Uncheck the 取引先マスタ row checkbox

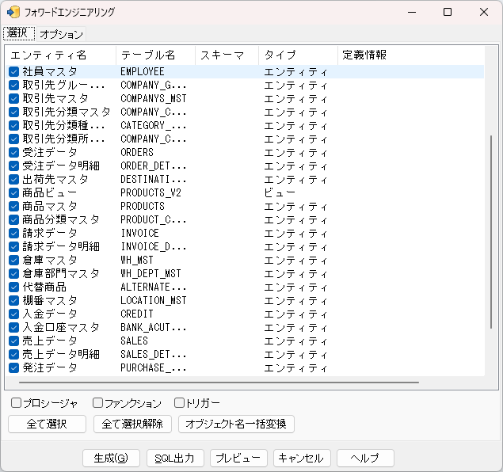(x=13, y=98)
